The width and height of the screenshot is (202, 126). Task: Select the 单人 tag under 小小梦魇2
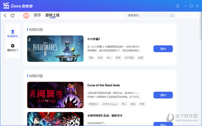109,58
